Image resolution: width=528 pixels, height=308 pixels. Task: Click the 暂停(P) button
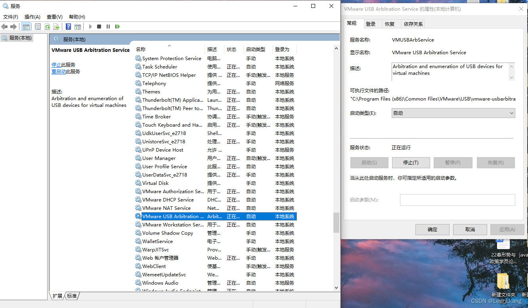453,163
